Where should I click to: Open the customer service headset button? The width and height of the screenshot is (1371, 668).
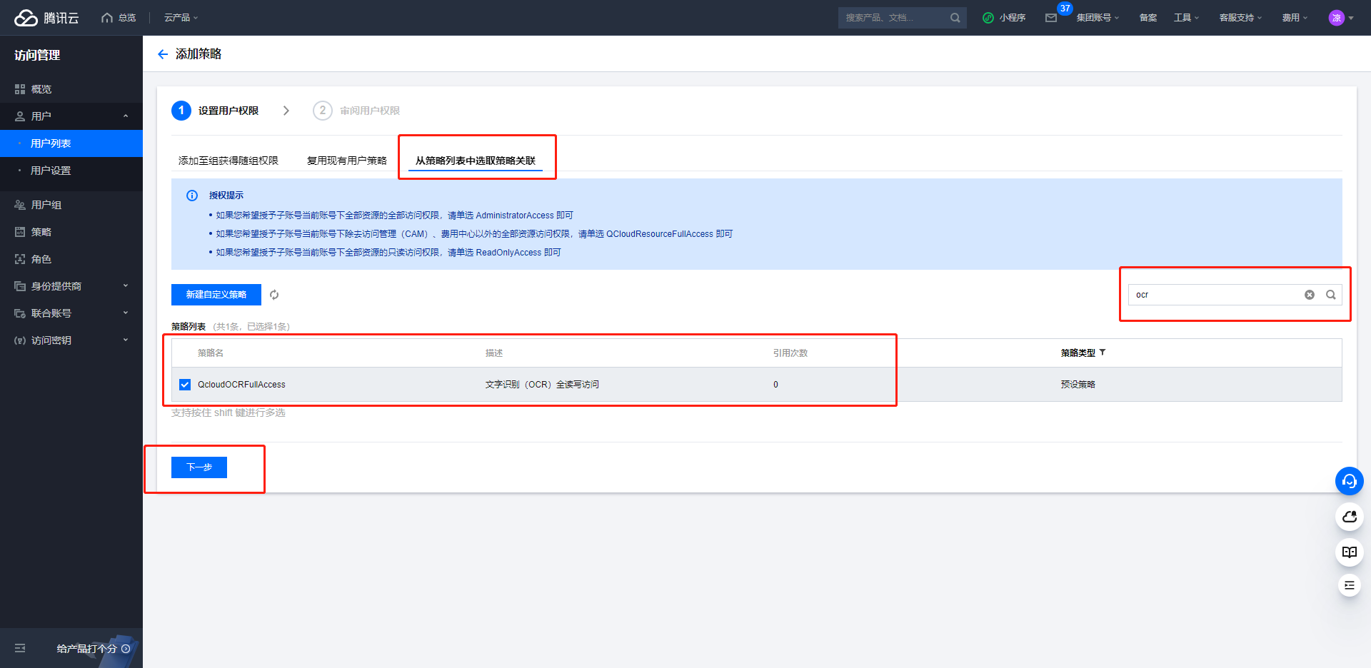click(1350, 481)
